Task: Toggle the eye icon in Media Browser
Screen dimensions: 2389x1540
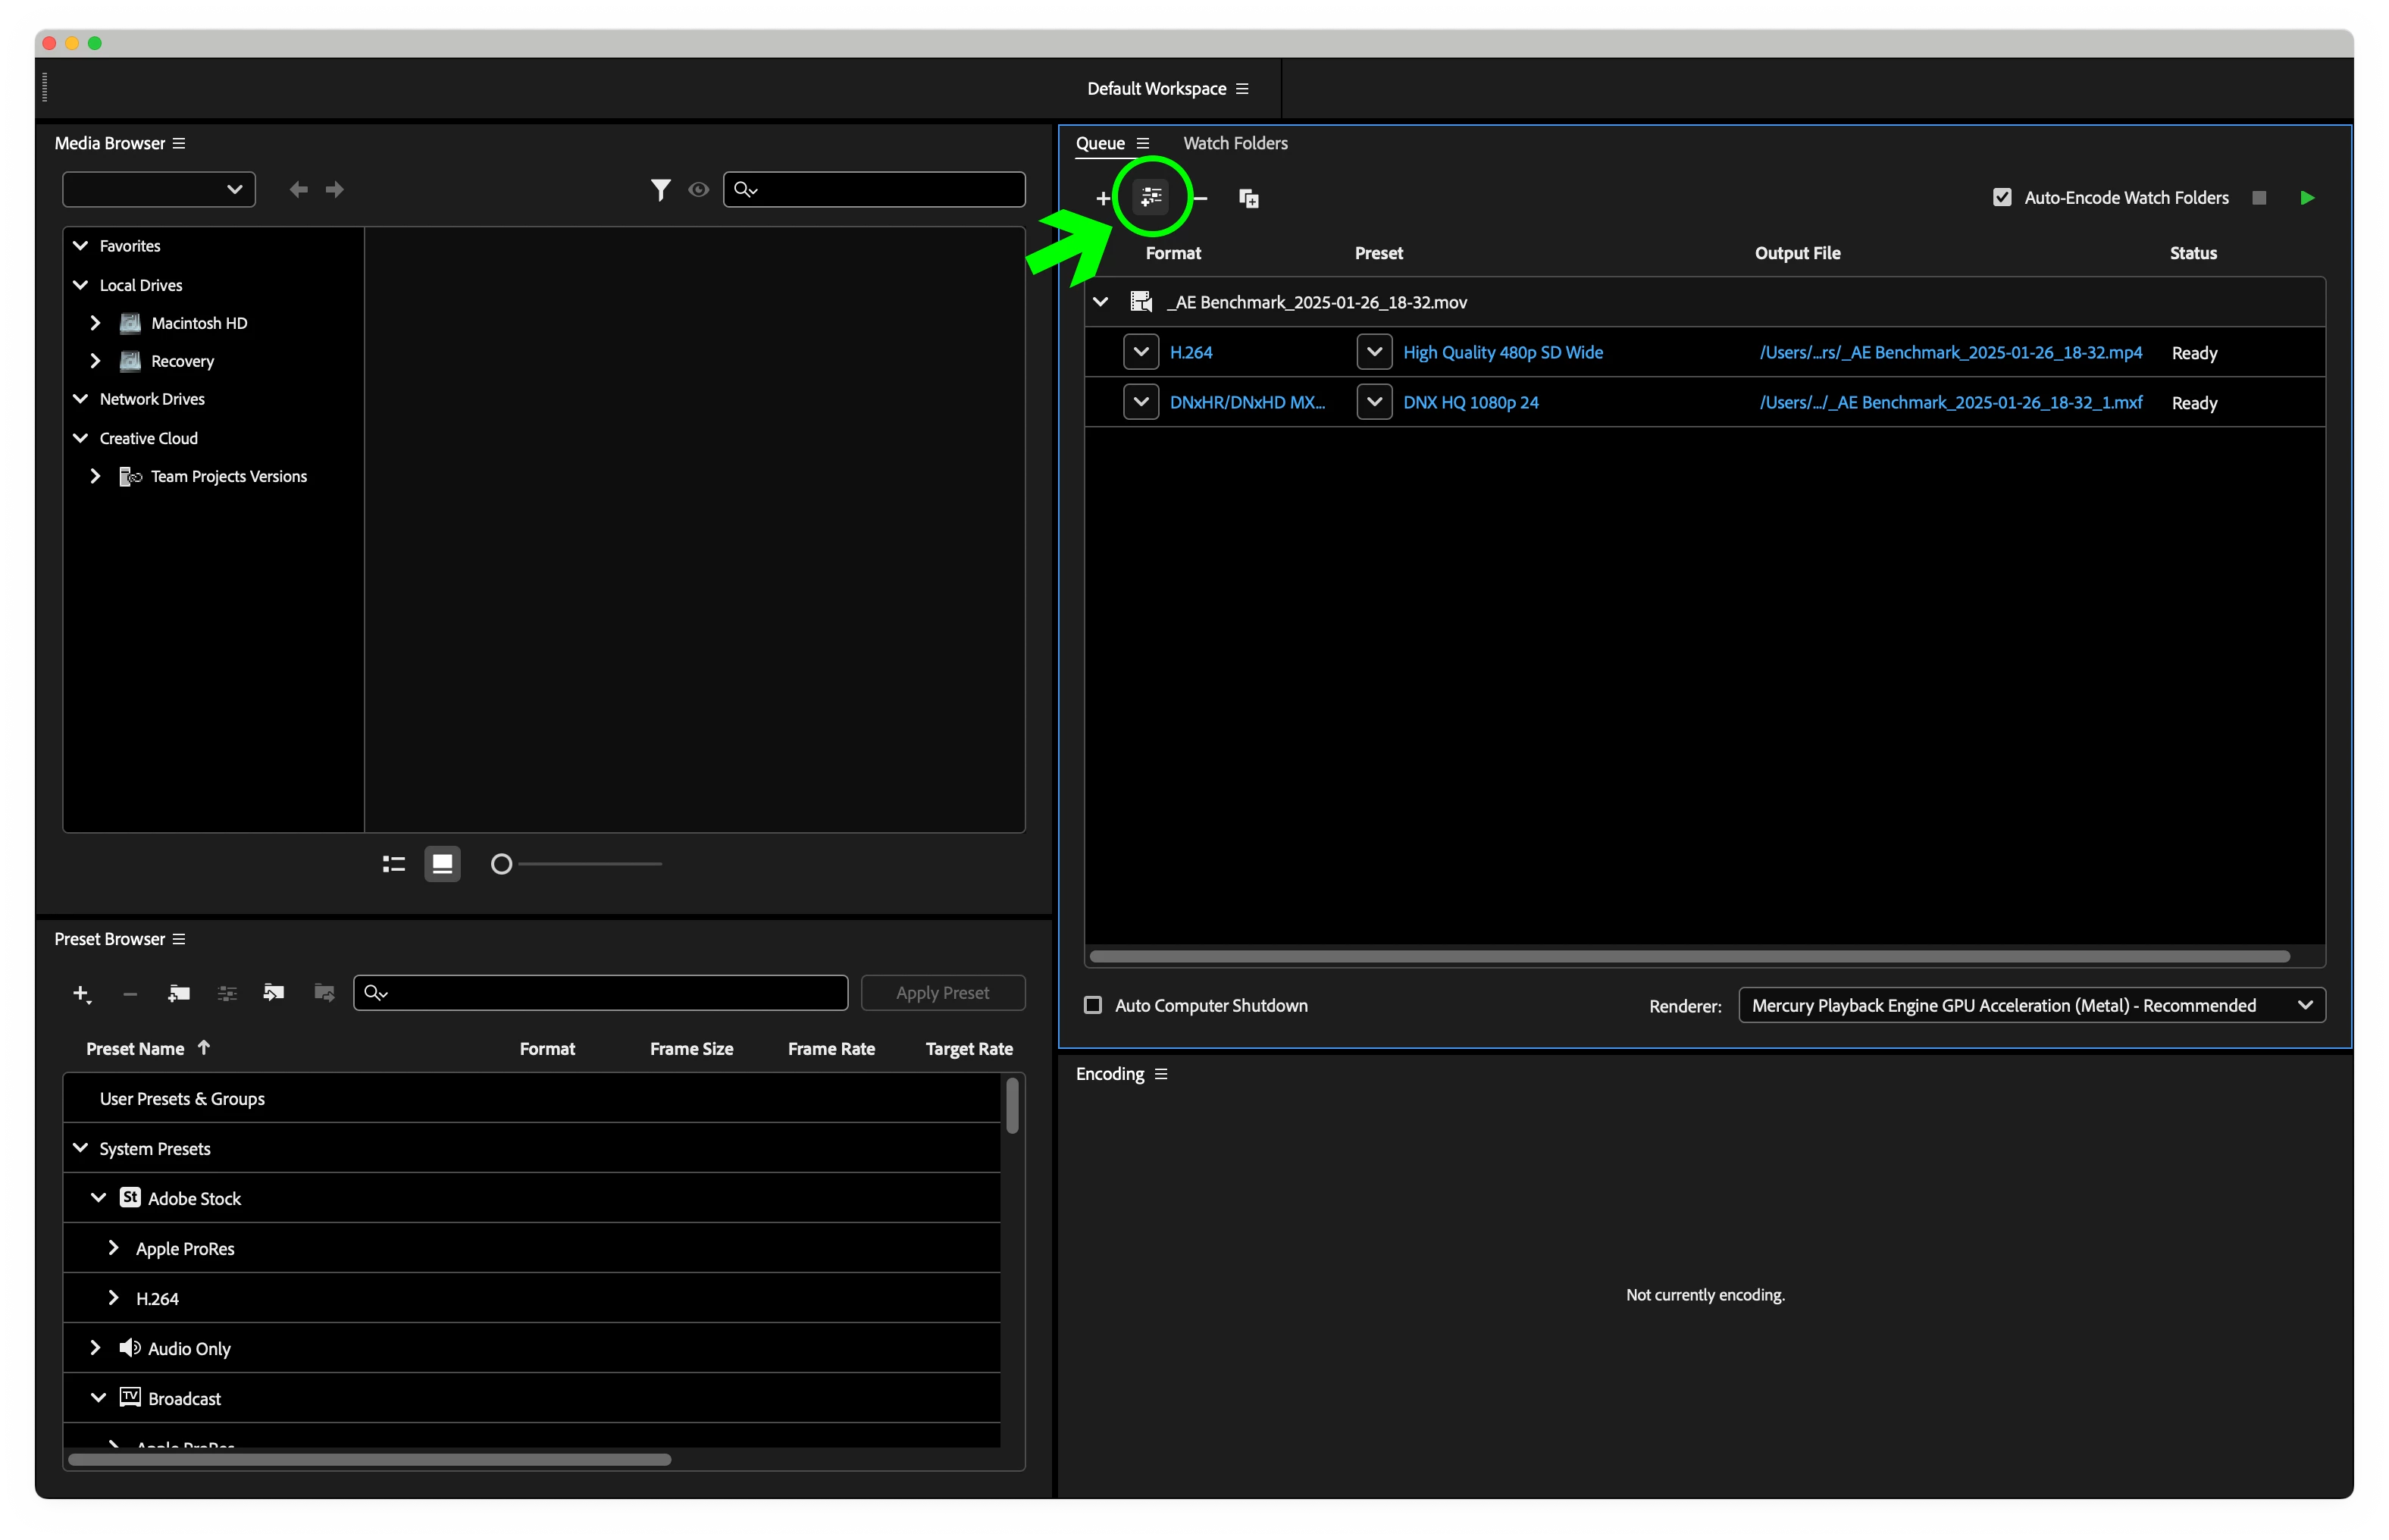Action: pyautogui.click(x=698, y=189)
